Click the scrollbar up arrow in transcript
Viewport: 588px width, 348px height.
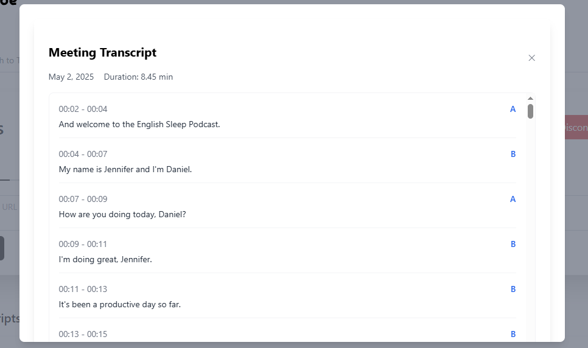(530, 99)
